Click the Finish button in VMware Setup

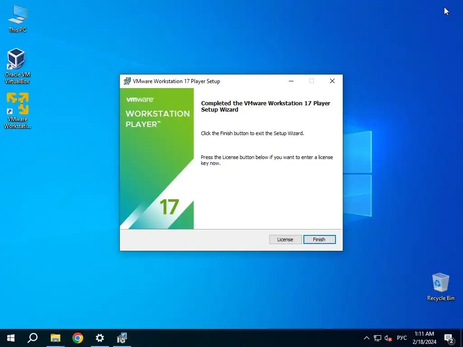pyautogui.click(x=319, y=239)
